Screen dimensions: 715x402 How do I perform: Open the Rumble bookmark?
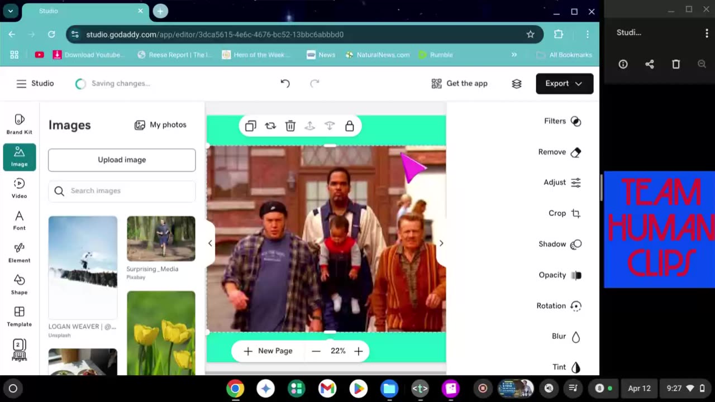[435, 55]
